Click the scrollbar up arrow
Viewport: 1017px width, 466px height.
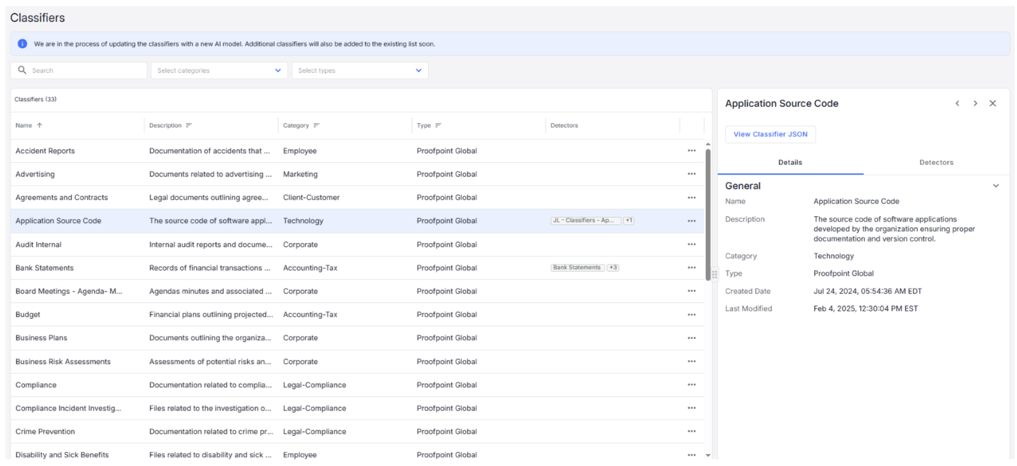708,144
